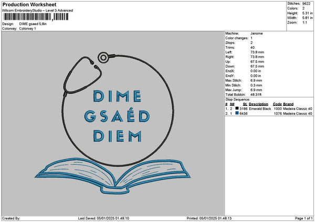315x222 pixels.
Task: Select the design name 'DIME gsaed 5,8in'
Action: point(33,24)
